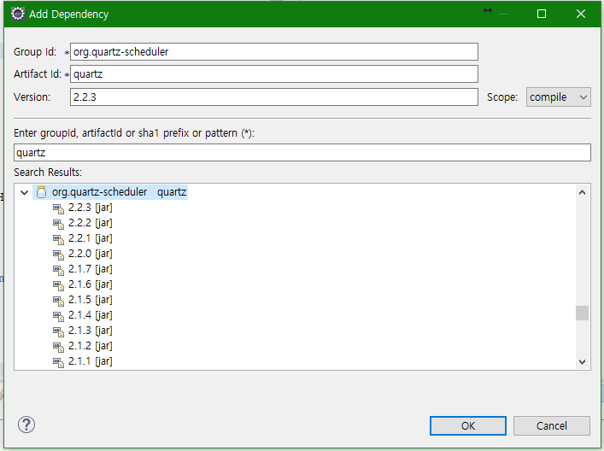Viewport: 604px width, 451px height.
Task: Click the file icon beside 2.2.0 [jar]
Action: click(x=58, y=255)
